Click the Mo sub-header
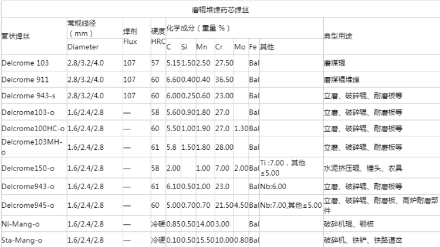The height and width of the screenshot is (247, 440). click(x=240, y=47)
